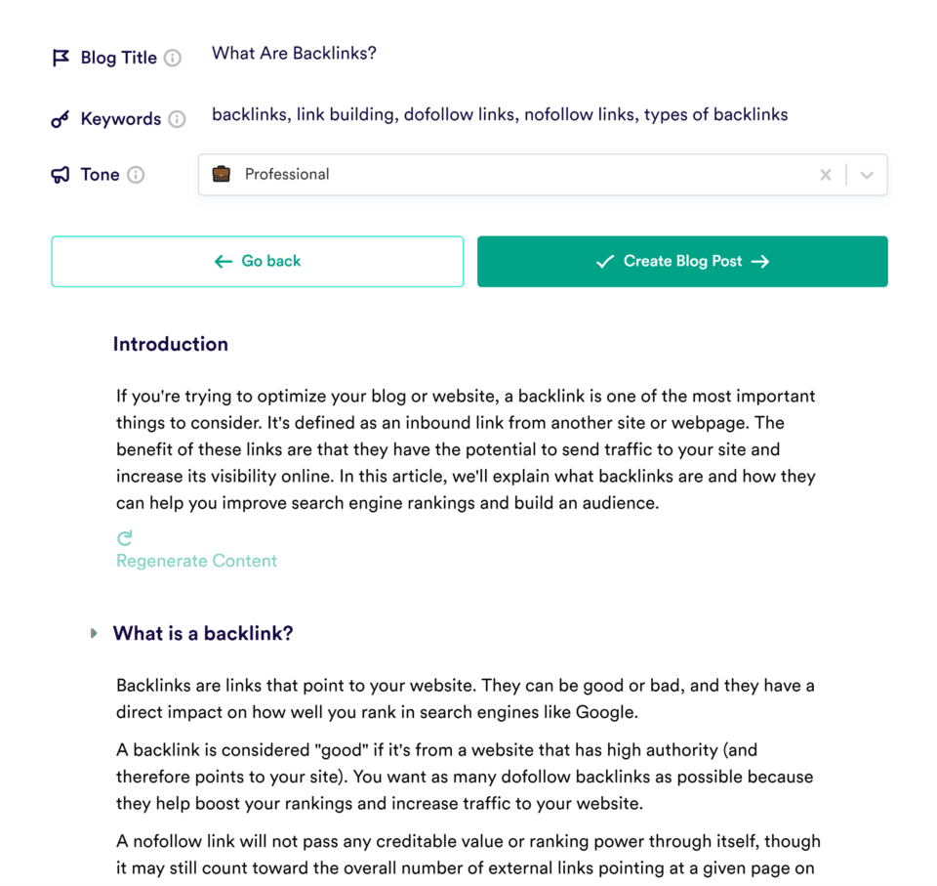Viewport: 937px width, 886px height.
Task: Click the flag icon beside Blog Title
Action: coord(61,57)
